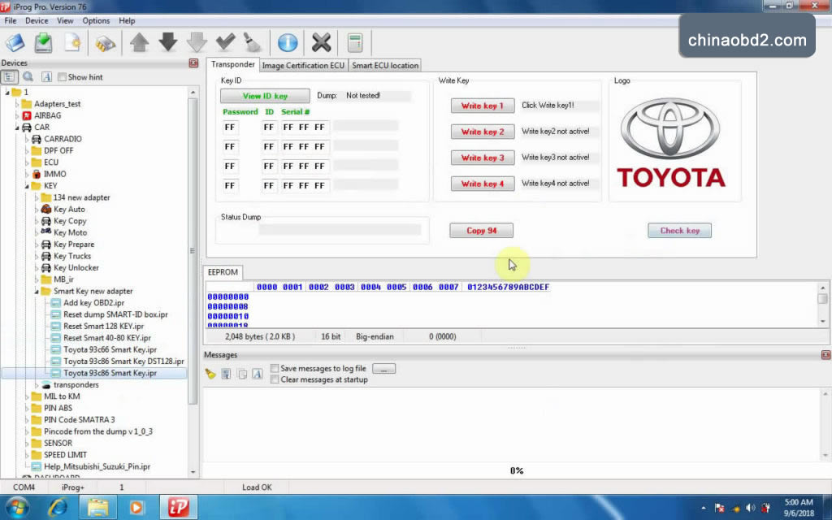Image resolution: width=832 pixels, height=520 pixels.
Task: Click the font 'A' icon in Devices panel
Action: [x=46, y=77]
